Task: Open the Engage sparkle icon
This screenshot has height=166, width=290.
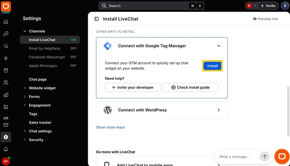Action: tap(6, 46)
